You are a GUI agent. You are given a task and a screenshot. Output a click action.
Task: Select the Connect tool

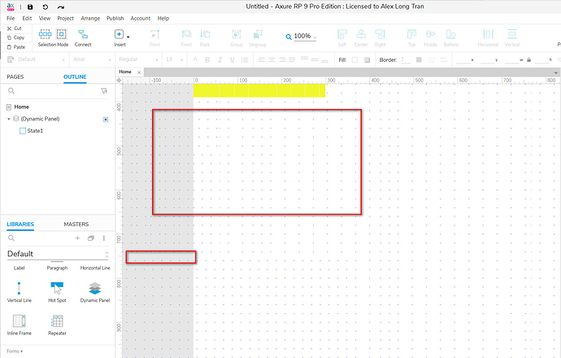pyautogui.click(x=83, y=37)
